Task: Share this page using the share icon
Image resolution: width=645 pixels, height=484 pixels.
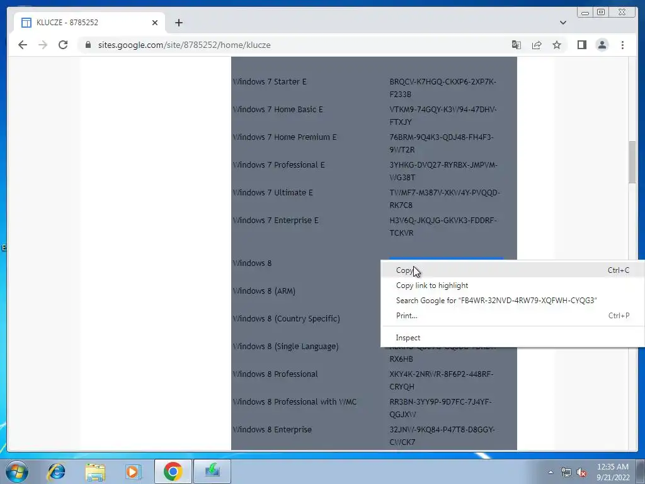Action: coord(537,45)
